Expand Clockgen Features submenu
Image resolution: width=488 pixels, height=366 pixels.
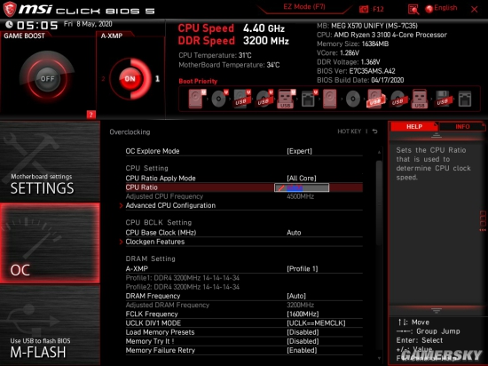(x=155, y=242)
